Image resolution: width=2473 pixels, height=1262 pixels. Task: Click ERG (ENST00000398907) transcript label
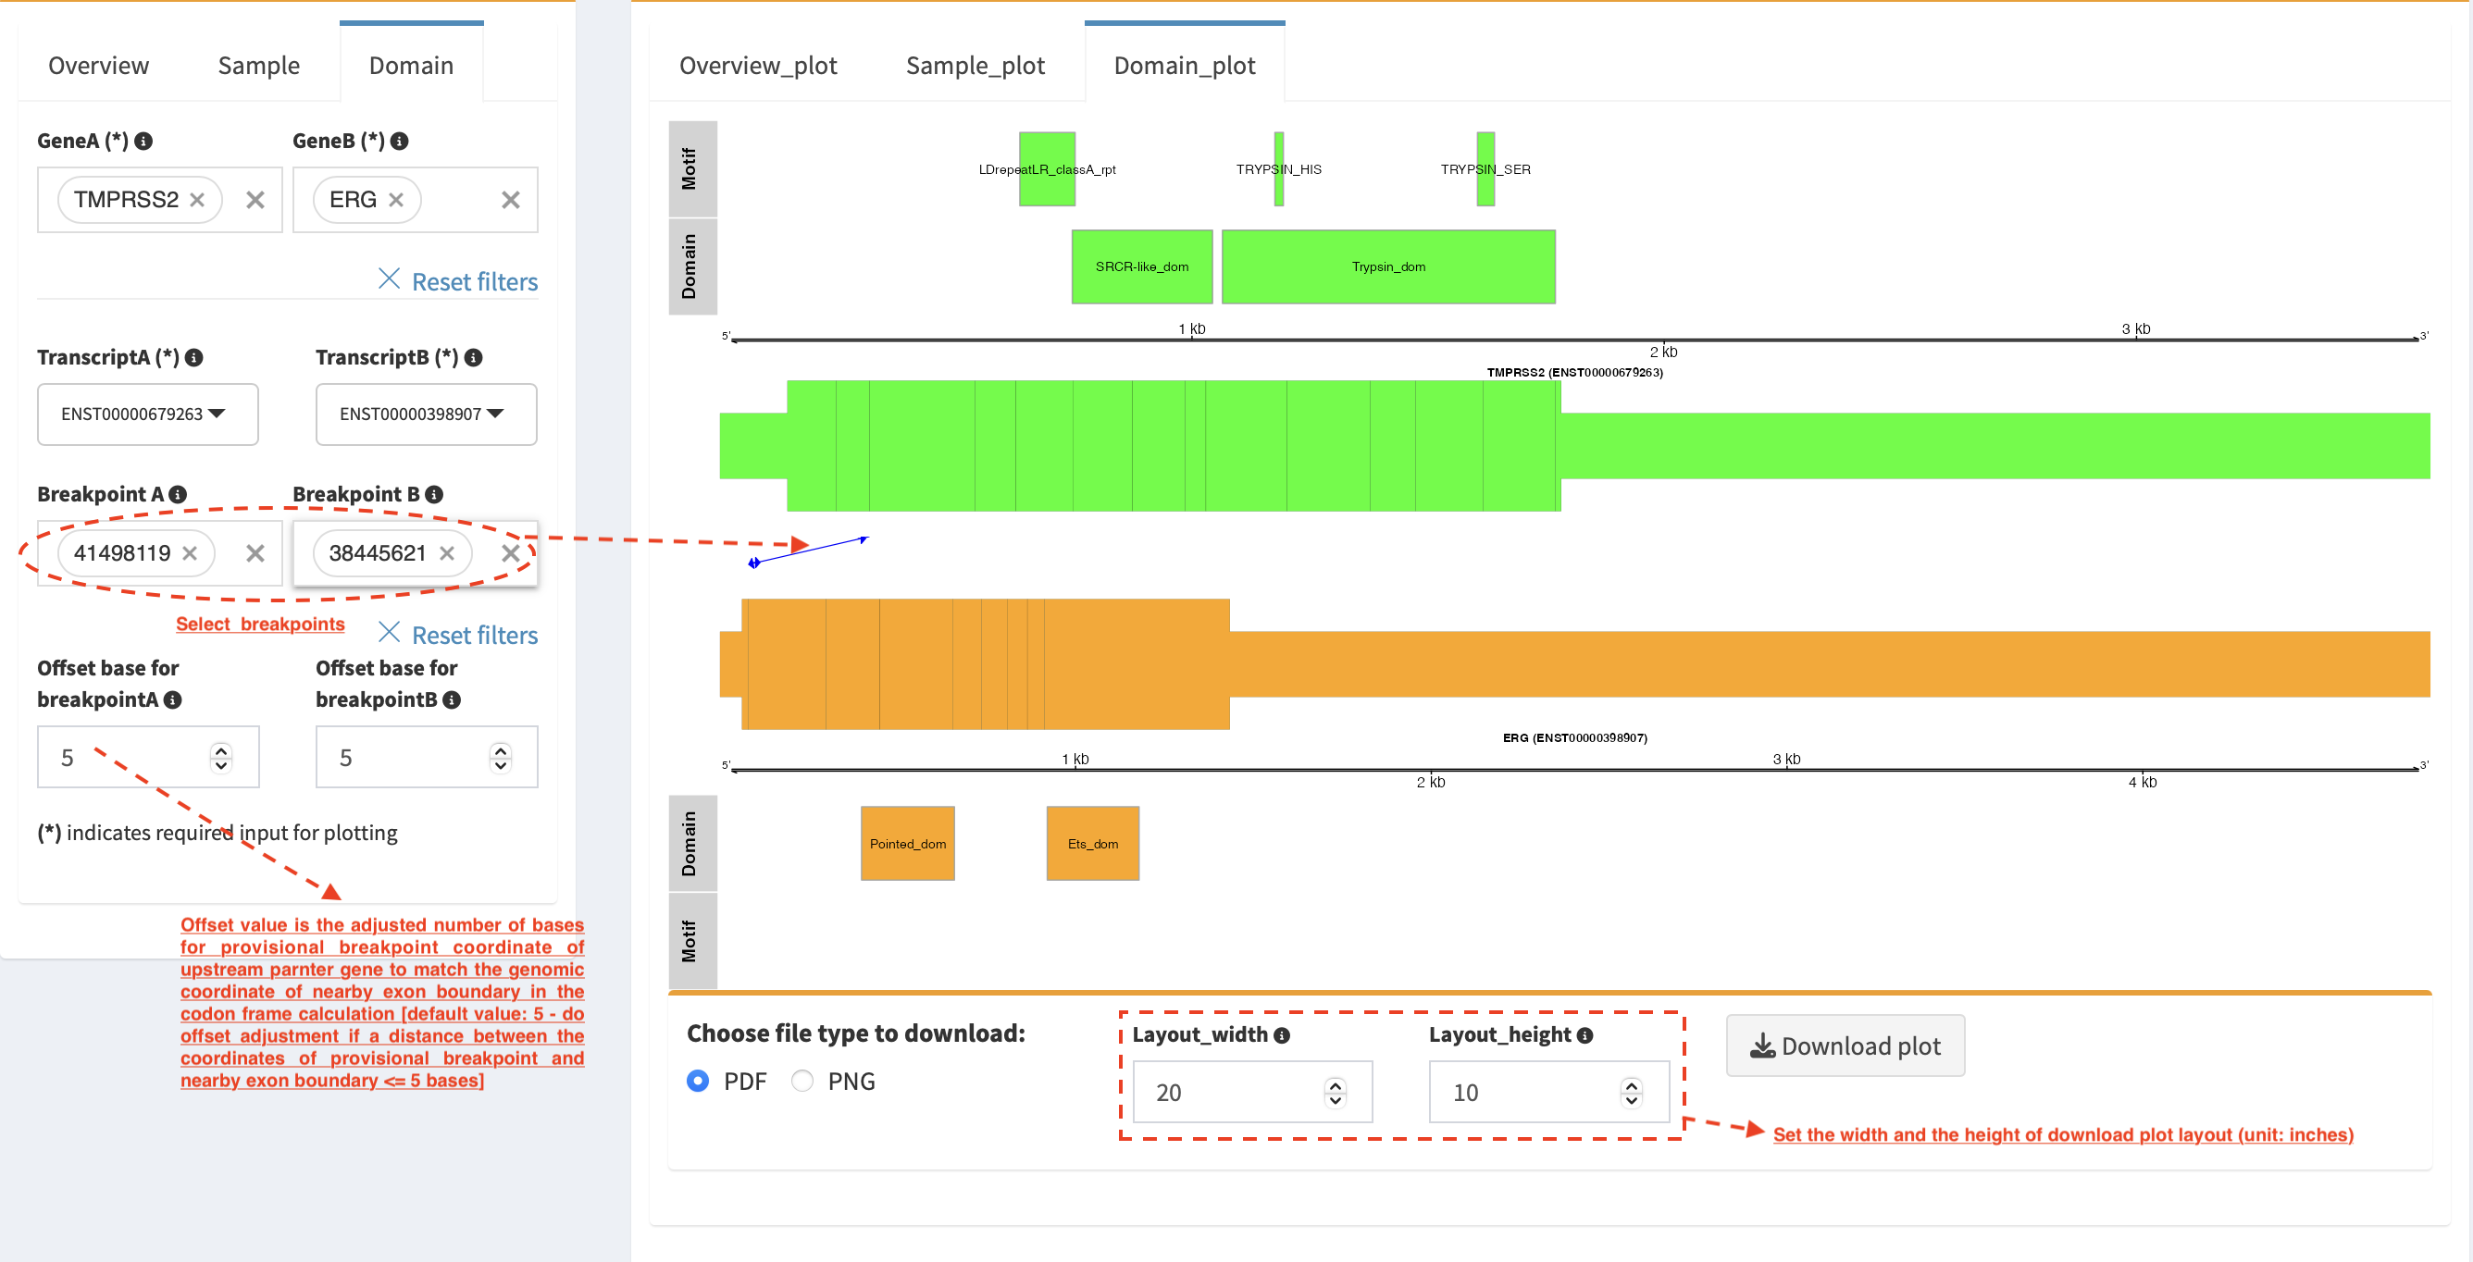[x=1574, y=738]
